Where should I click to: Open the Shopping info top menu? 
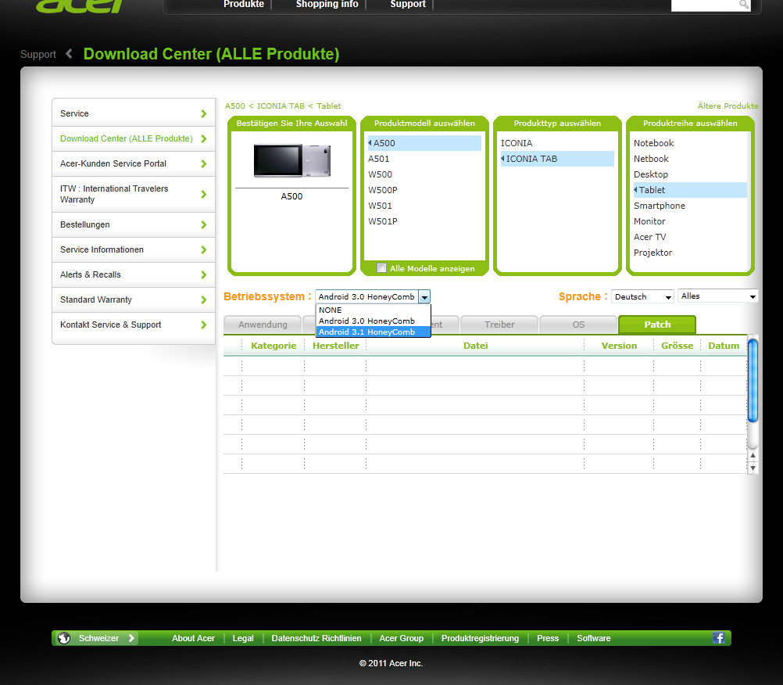click(x=327, y=5)
